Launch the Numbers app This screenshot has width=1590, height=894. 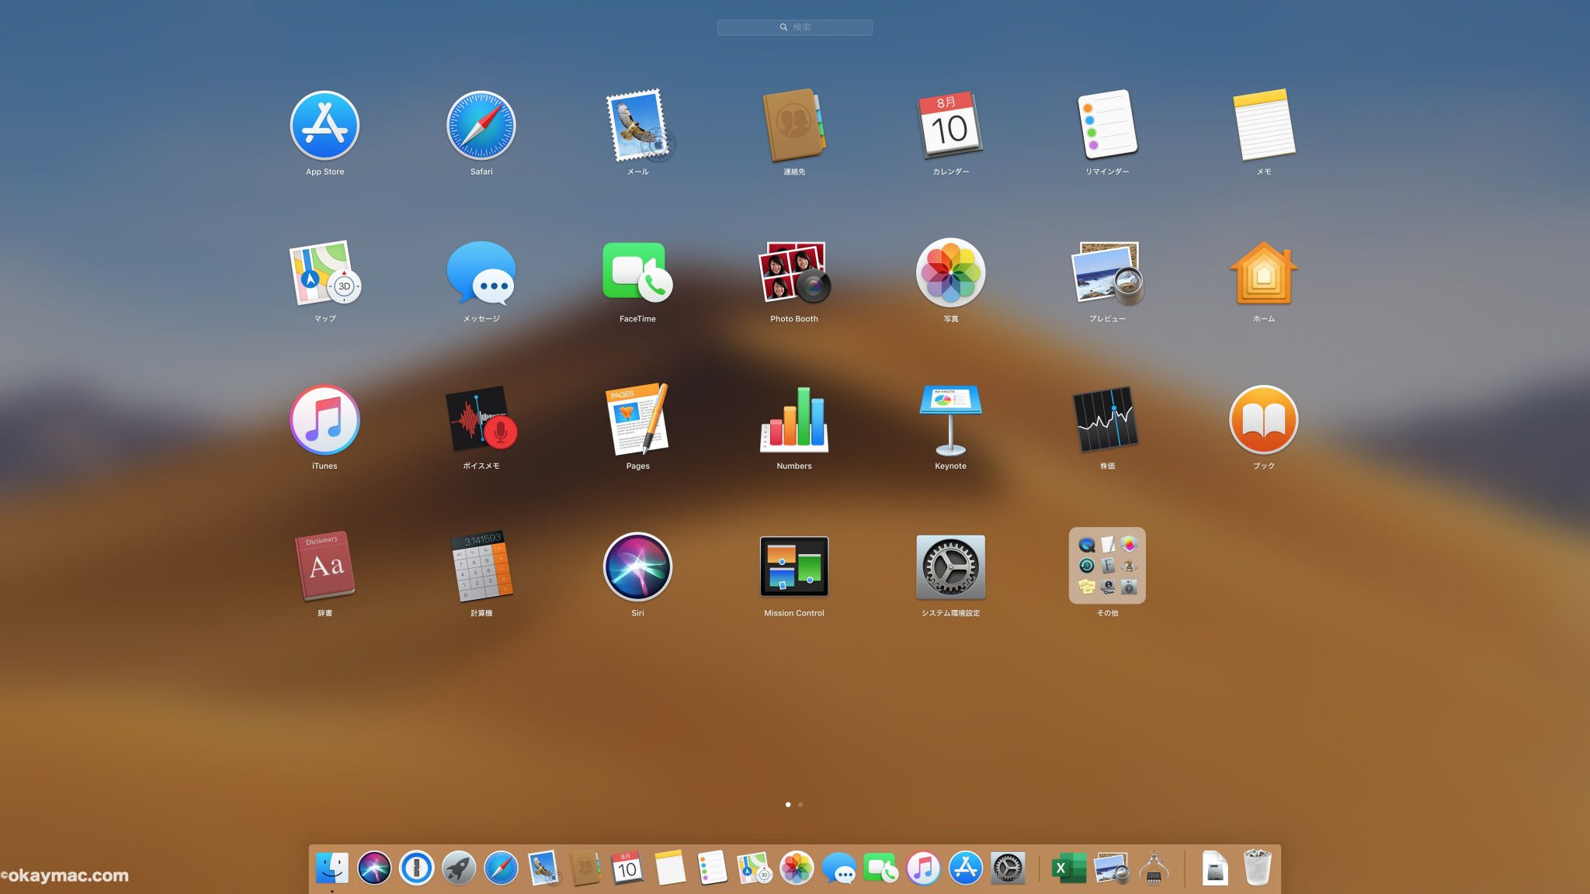(794, 420)
